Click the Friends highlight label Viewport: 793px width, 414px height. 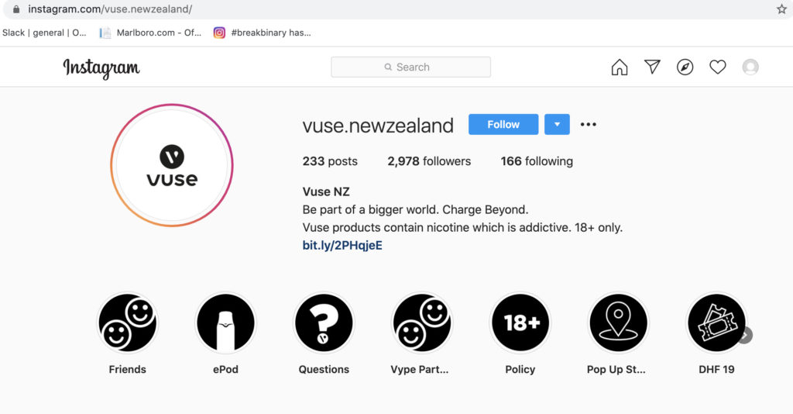coord(128,370)
